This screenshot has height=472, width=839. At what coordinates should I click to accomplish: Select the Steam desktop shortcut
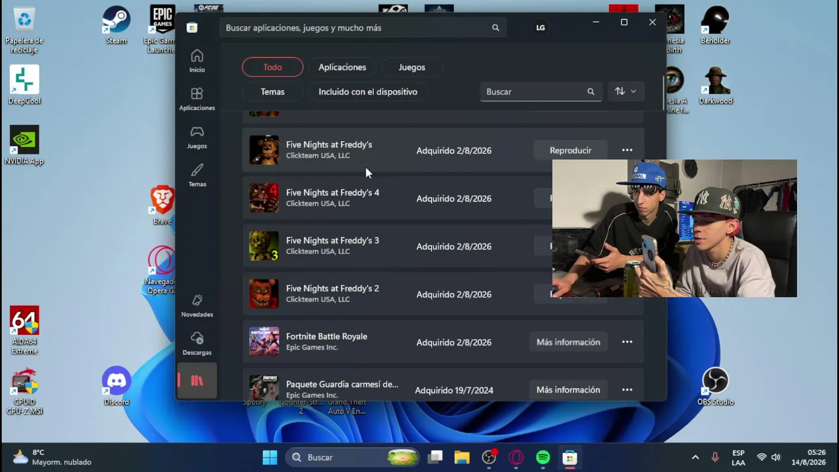click(116, 26)
